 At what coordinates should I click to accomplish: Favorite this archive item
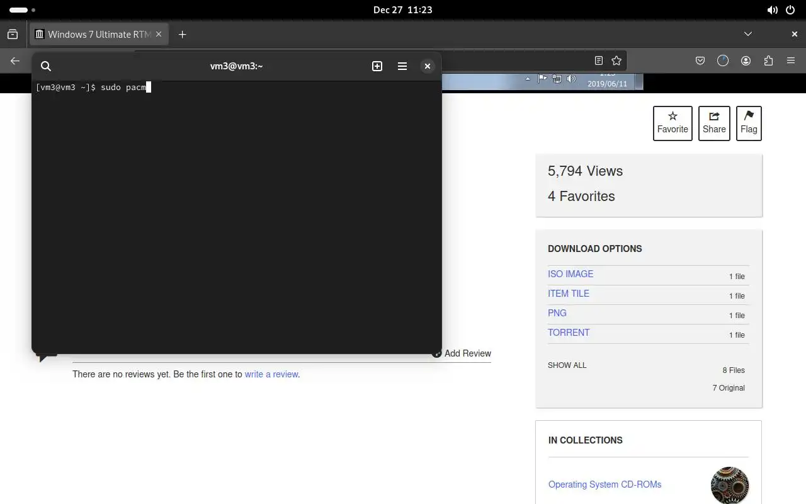coord(673,123)
